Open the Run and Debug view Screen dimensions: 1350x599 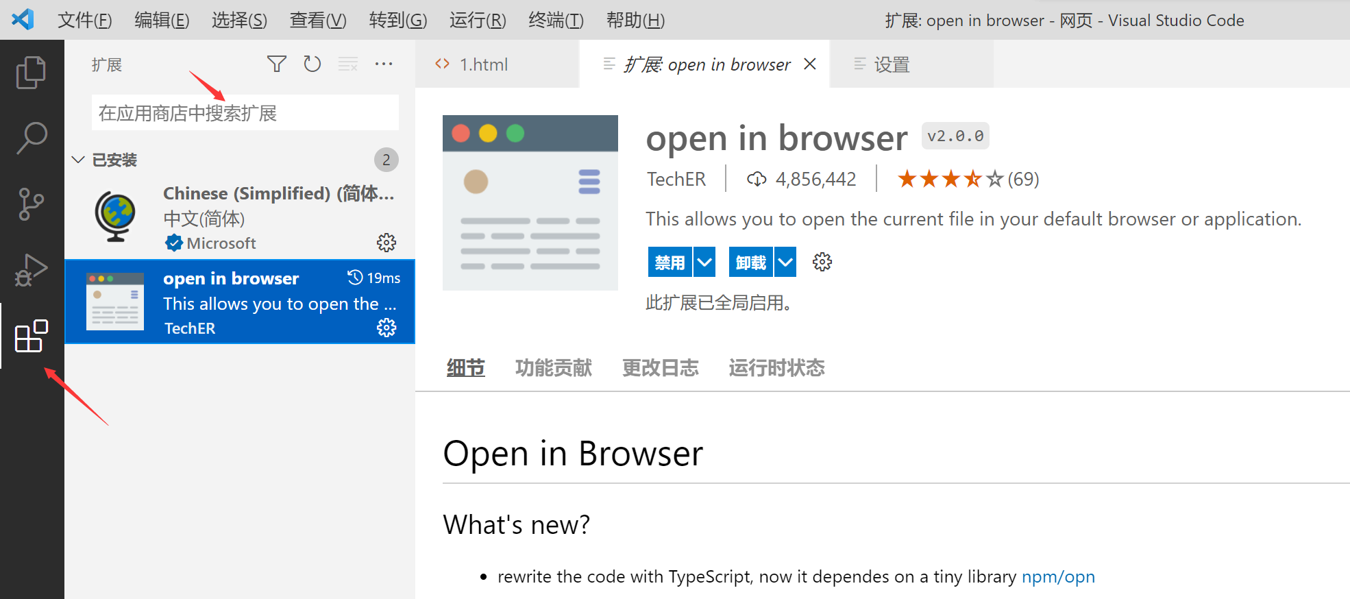pos(31,269)
